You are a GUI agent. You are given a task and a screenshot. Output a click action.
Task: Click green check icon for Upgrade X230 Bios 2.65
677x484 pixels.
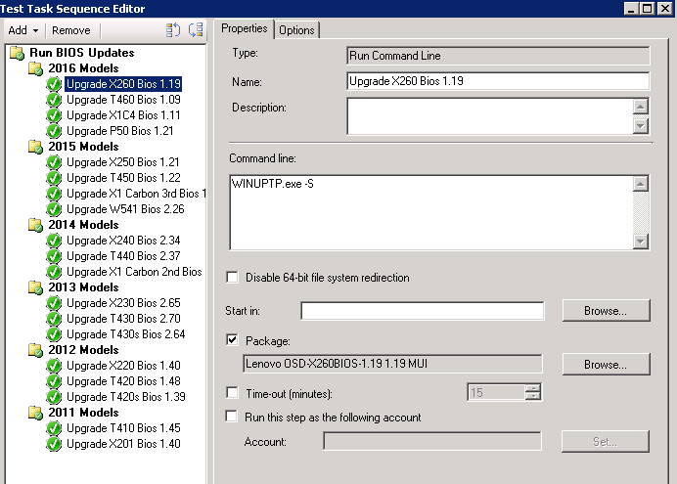[54, 303]
